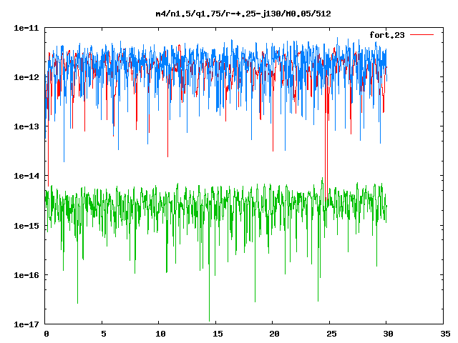The image size is (458, 343).
Task: Select the 1e-15 y-axis label
Action: 26,226
